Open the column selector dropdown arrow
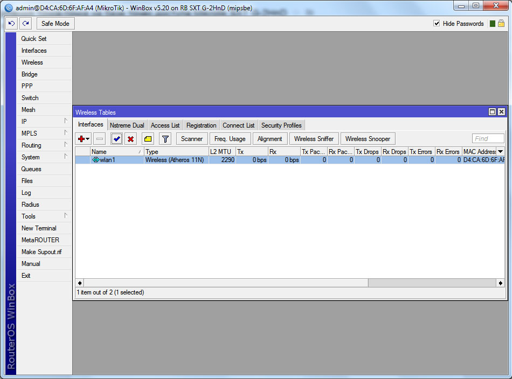This screenshot has width=512, height=379. 501,152
